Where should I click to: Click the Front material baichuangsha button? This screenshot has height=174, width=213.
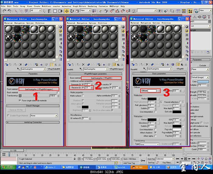pos(39,89)
